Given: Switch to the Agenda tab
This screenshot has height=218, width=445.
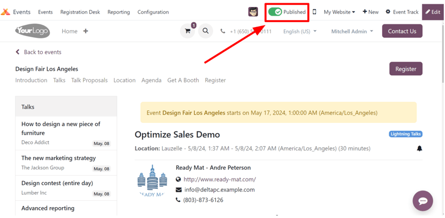Looking at the screenshot, I should point(151,80).
